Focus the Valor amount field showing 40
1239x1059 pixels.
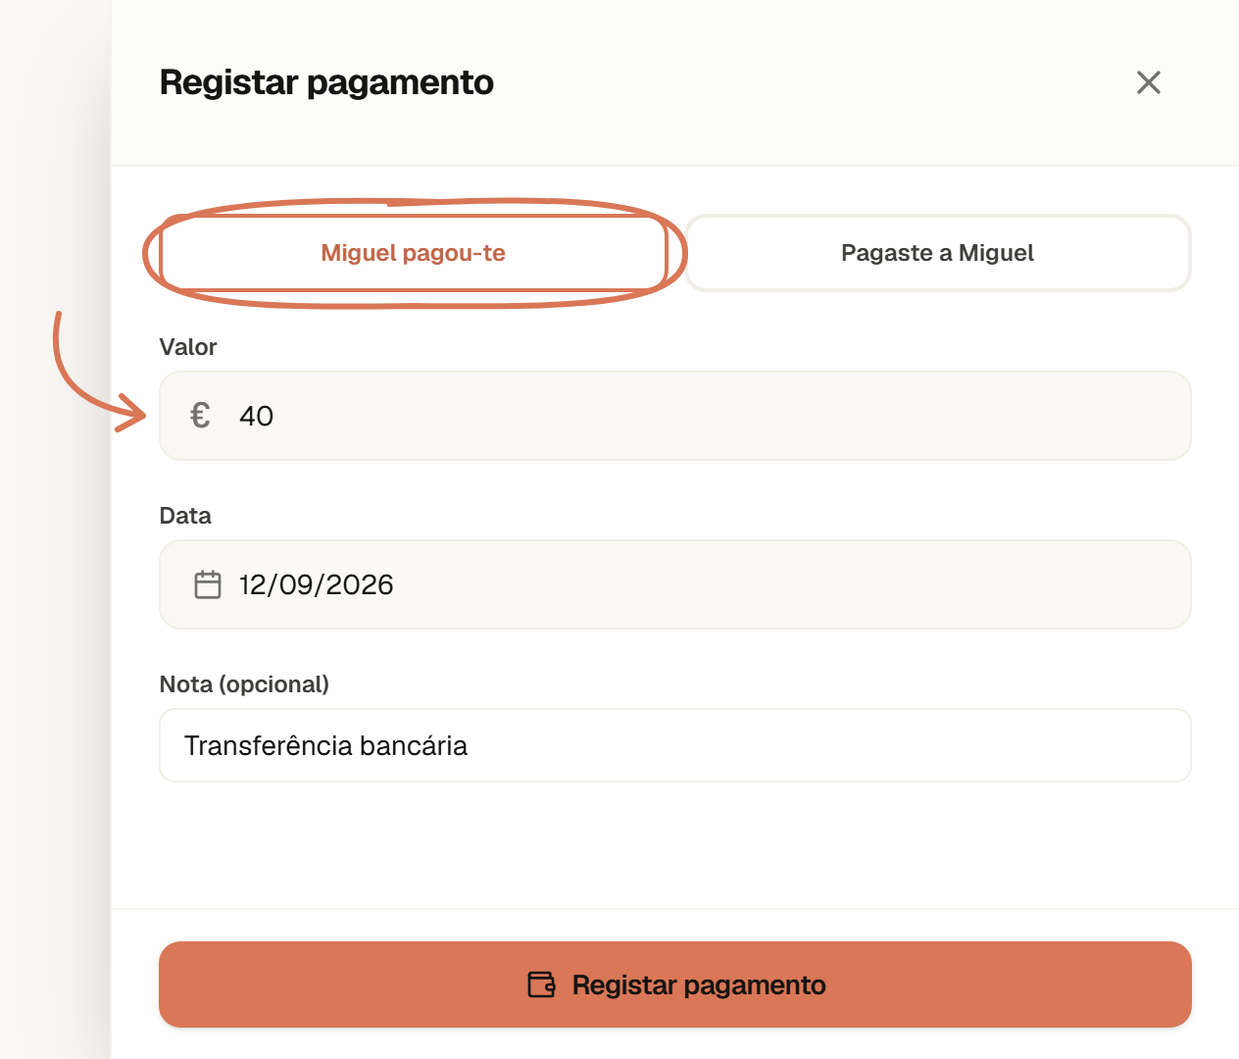coord(675,416)
